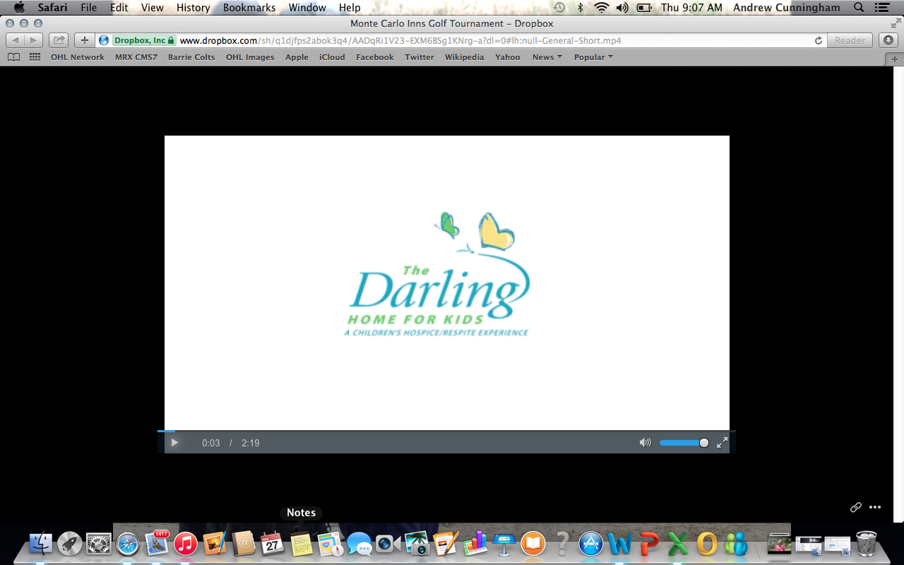
Task: Open the Bookmarks menu
Action: (x=249, y=8)
